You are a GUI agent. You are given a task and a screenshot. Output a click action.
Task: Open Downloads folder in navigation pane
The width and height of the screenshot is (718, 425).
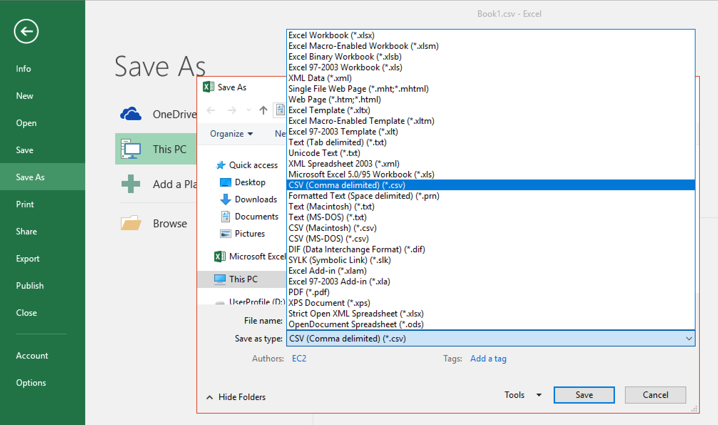[255, 199]
